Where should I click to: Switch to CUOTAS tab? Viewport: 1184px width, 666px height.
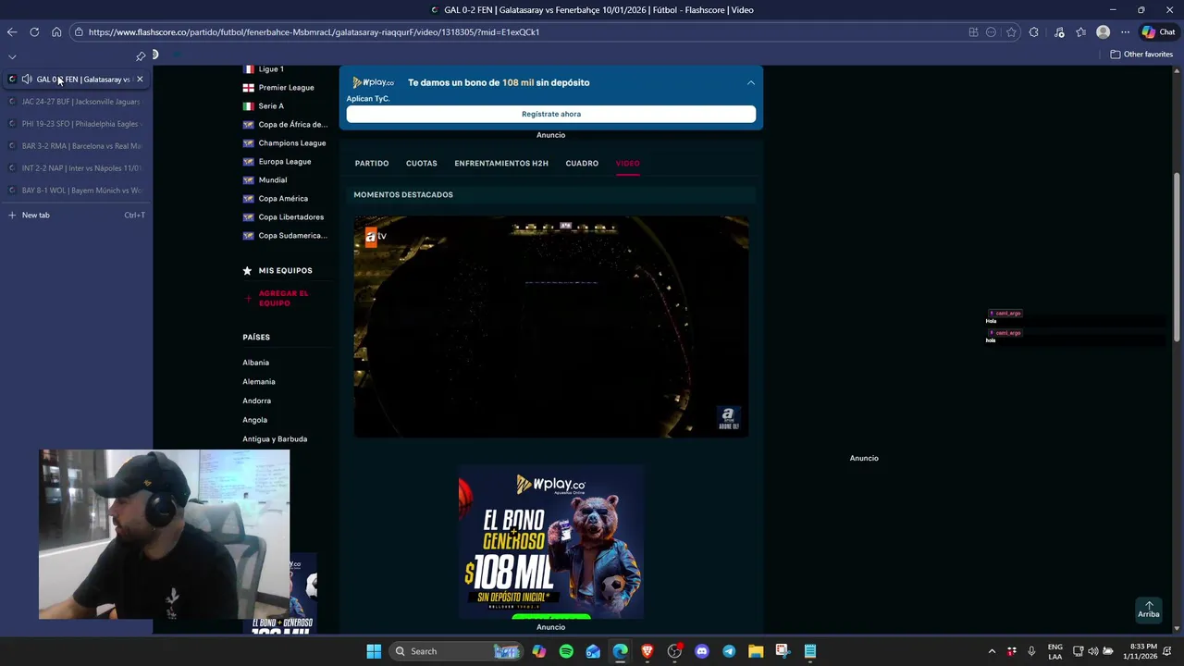[422, 164]
